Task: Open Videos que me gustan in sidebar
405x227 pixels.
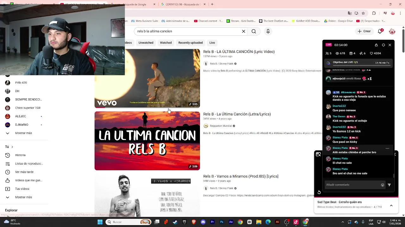Action: (x=24, y=180)
